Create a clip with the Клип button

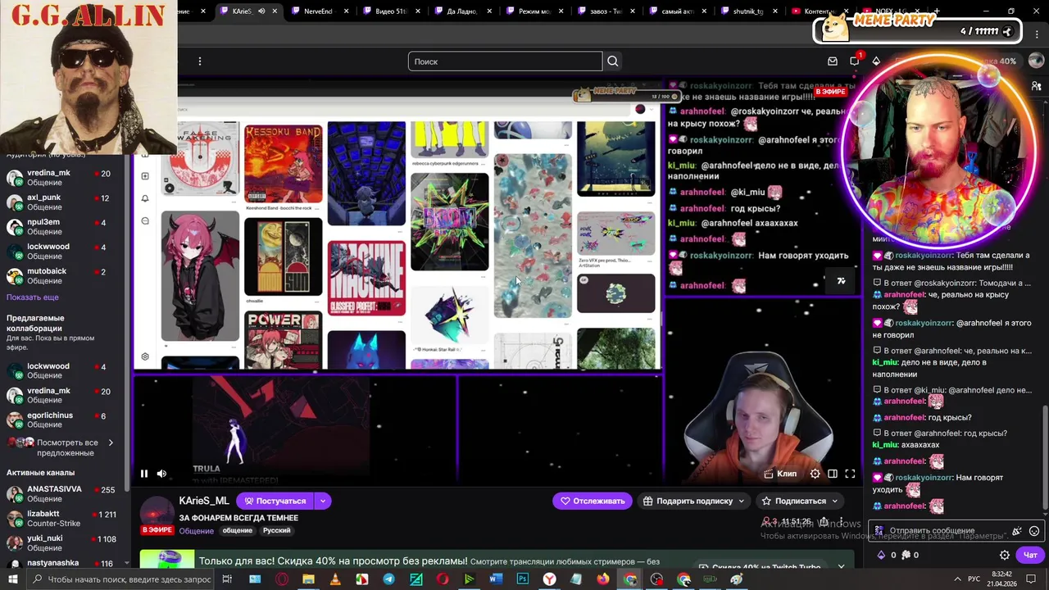point(780,474)
